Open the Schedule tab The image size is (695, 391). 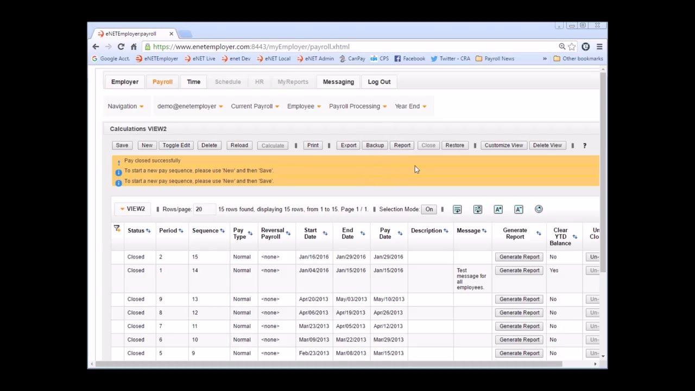[x=228, y=82]
